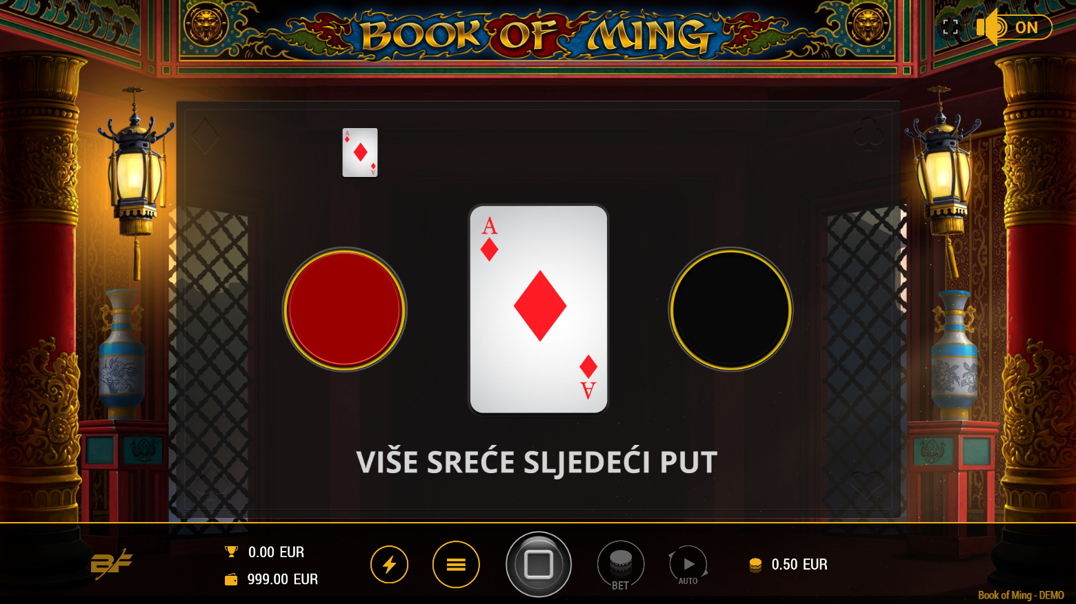Click the large Ace of Diamonds card
1076x604 pixels.
pos(539,309)
